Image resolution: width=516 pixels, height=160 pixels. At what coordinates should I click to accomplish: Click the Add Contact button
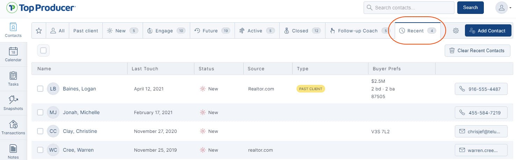pos(488,31)
